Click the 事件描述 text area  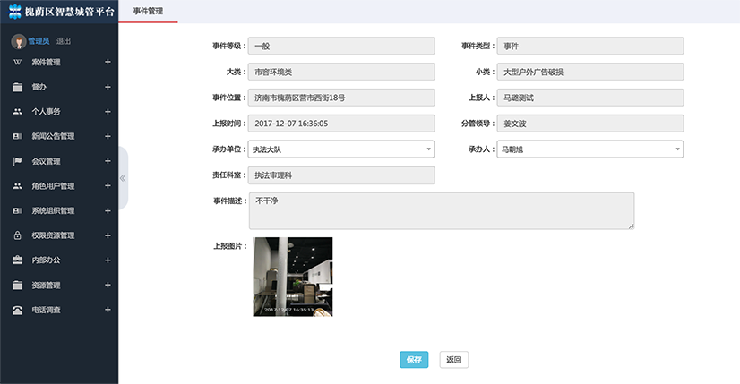coord(442,211)
